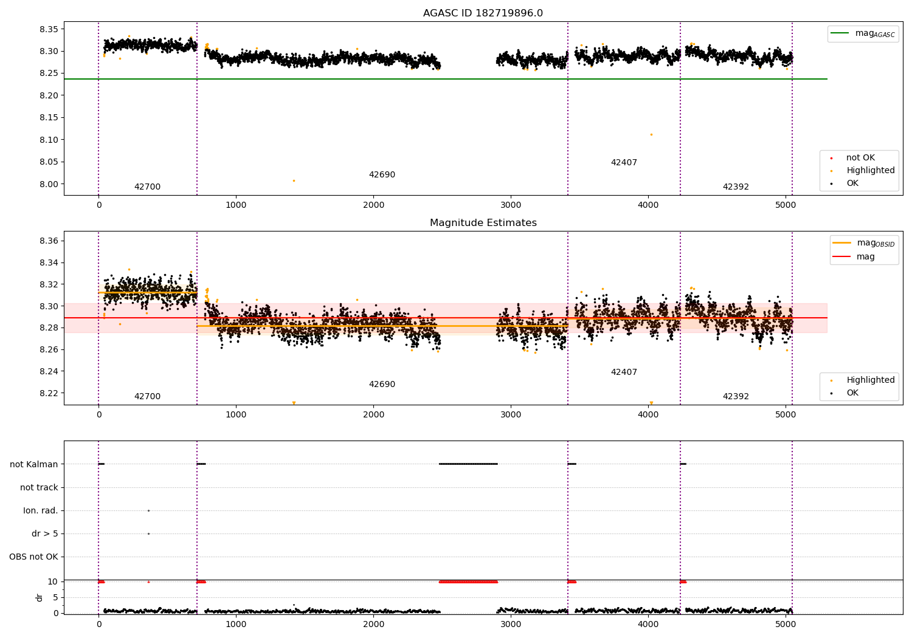912x638 pixels.
Task: Click the 'OK' legend entry in top plot
Action: click(x=846, y=184)
